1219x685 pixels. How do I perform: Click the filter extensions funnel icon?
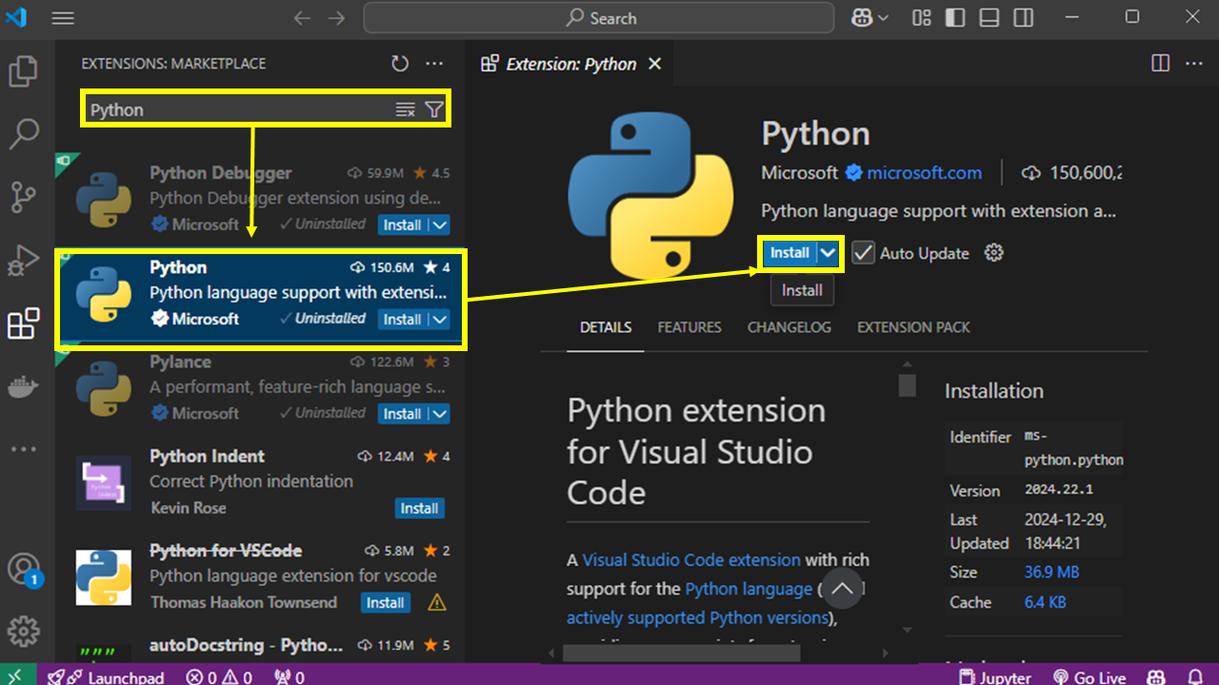point(434,110)
